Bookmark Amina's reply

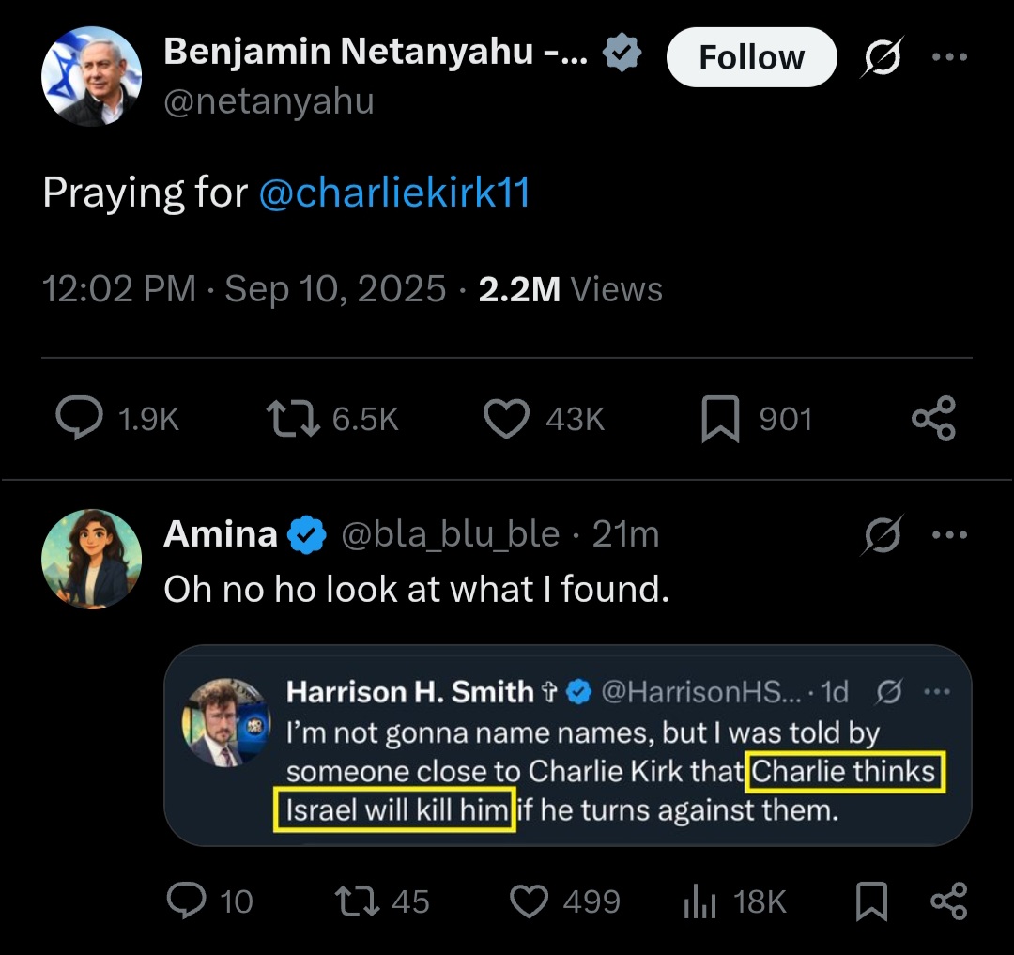tap(871, 901)
